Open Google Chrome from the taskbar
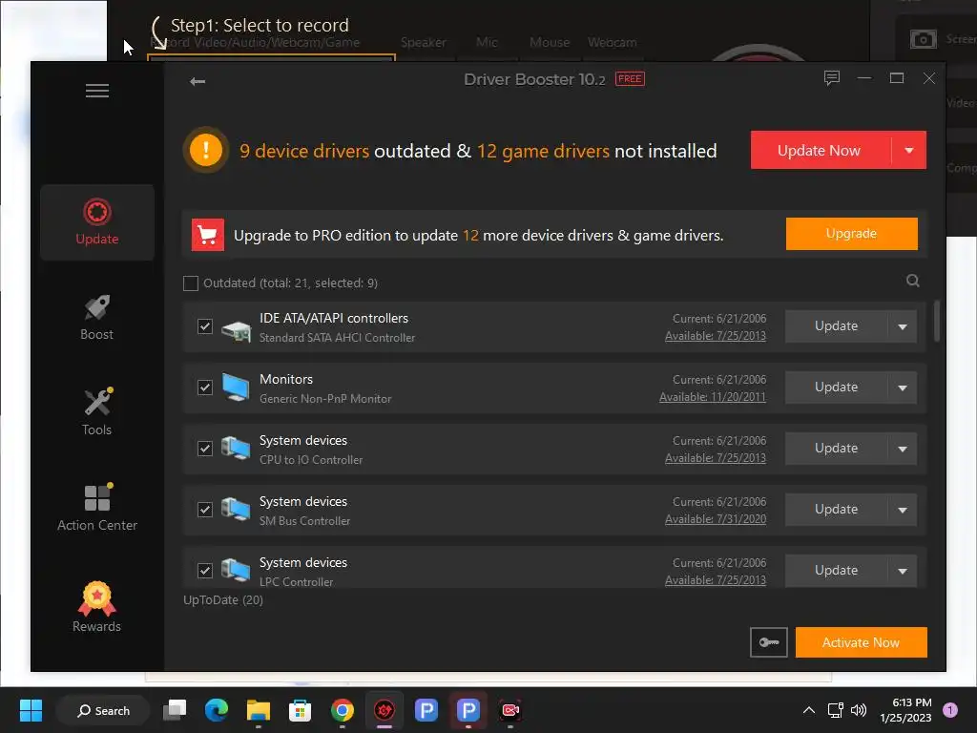 pos(343,710)
